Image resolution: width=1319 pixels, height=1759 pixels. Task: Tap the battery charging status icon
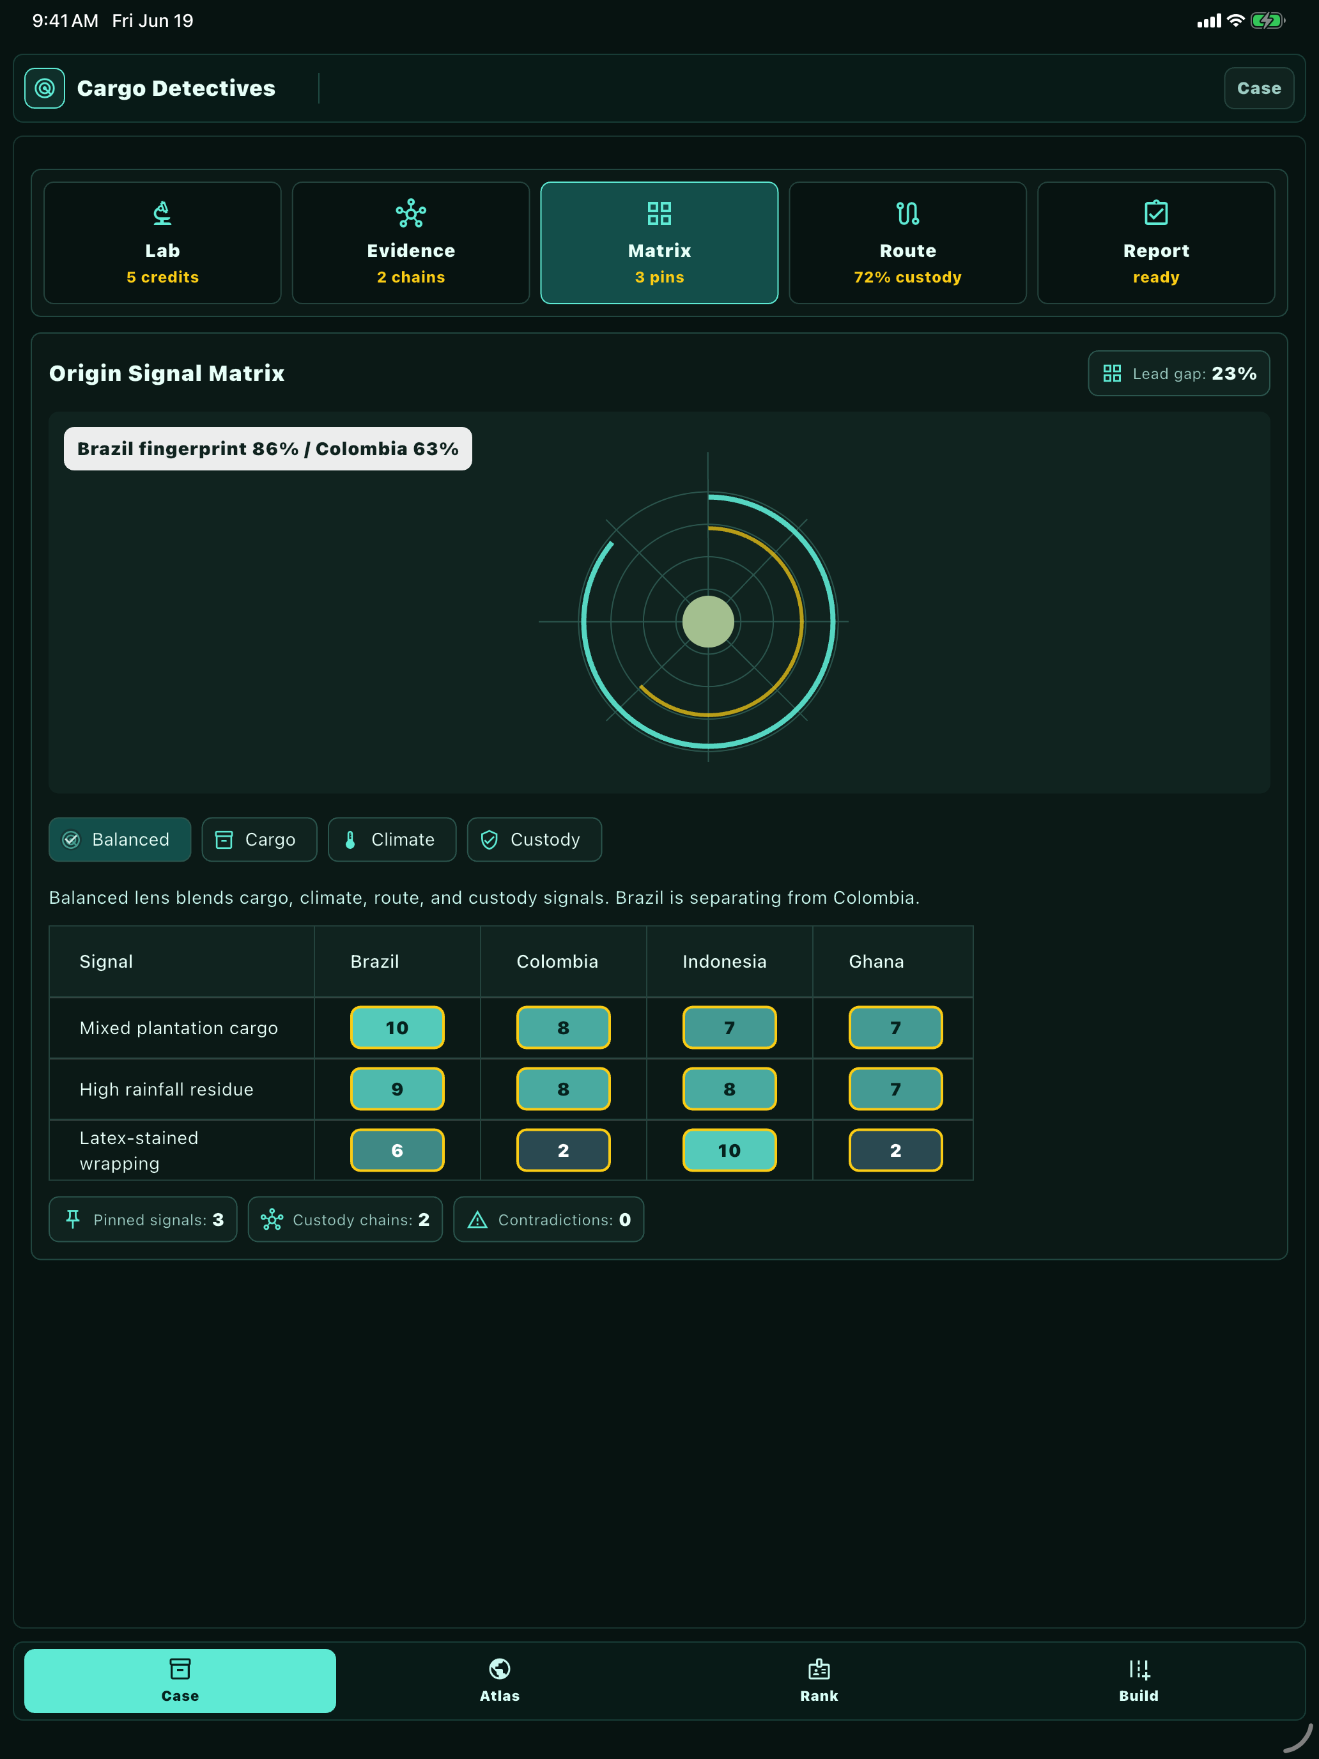1267,20
